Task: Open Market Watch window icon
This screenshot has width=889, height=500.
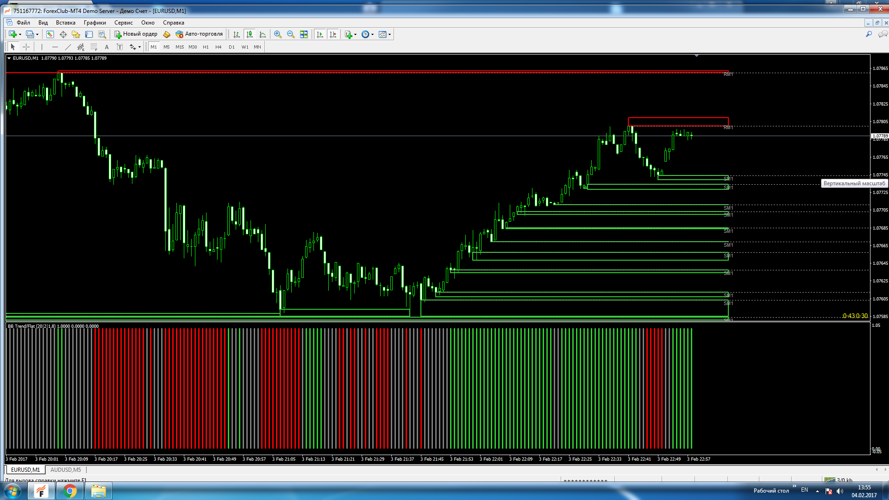Action: click(x=50, y=34)
